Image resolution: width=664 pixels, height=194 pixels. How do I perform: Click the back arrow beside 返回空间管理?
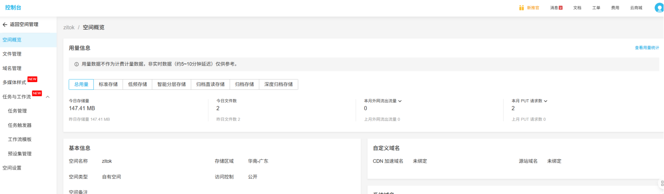pyautogui.click(x=5, y=25)
